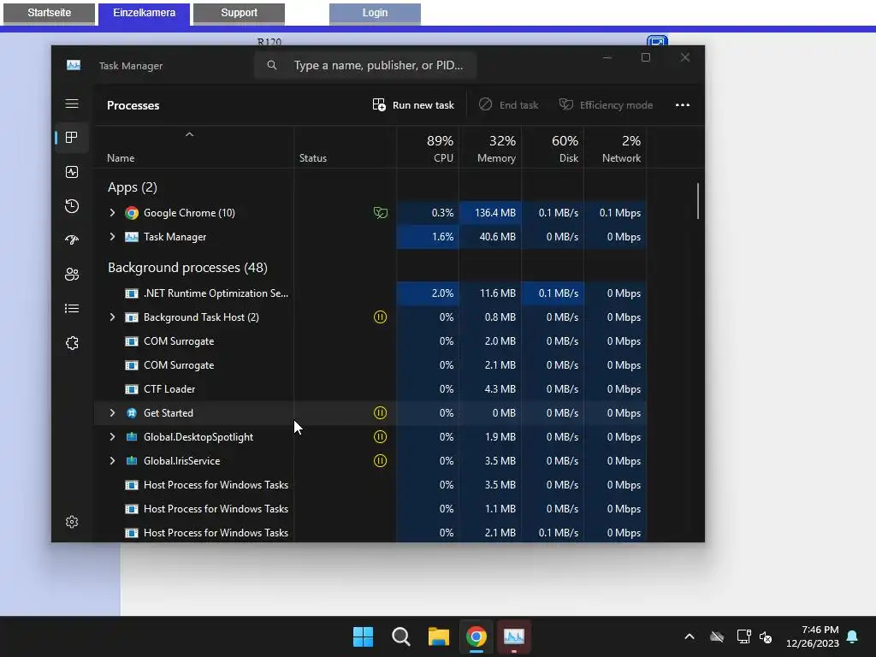
Task: Select Background processes (48) group header
Action: pyautogui.click(x=187, y=268)
